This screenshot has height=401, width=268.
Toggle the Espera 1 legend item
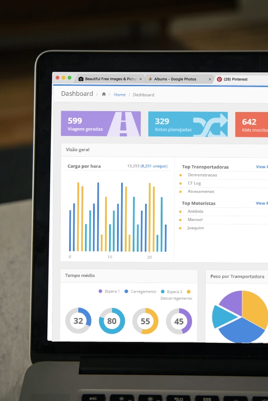coord(109,291)
